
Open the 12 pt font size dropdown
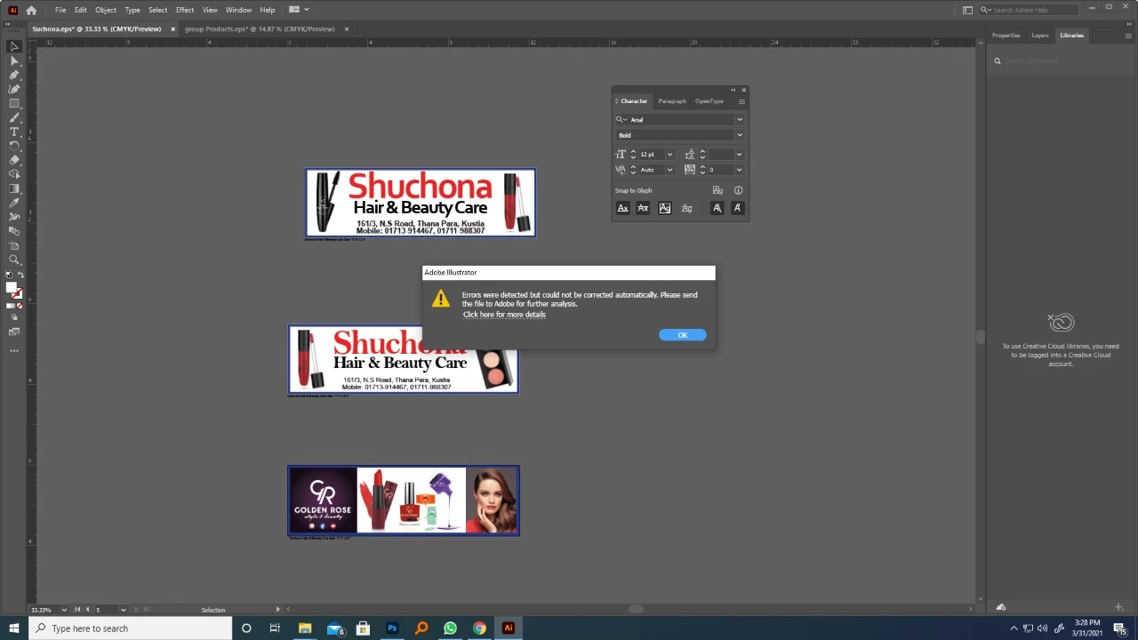coord(669,155)
